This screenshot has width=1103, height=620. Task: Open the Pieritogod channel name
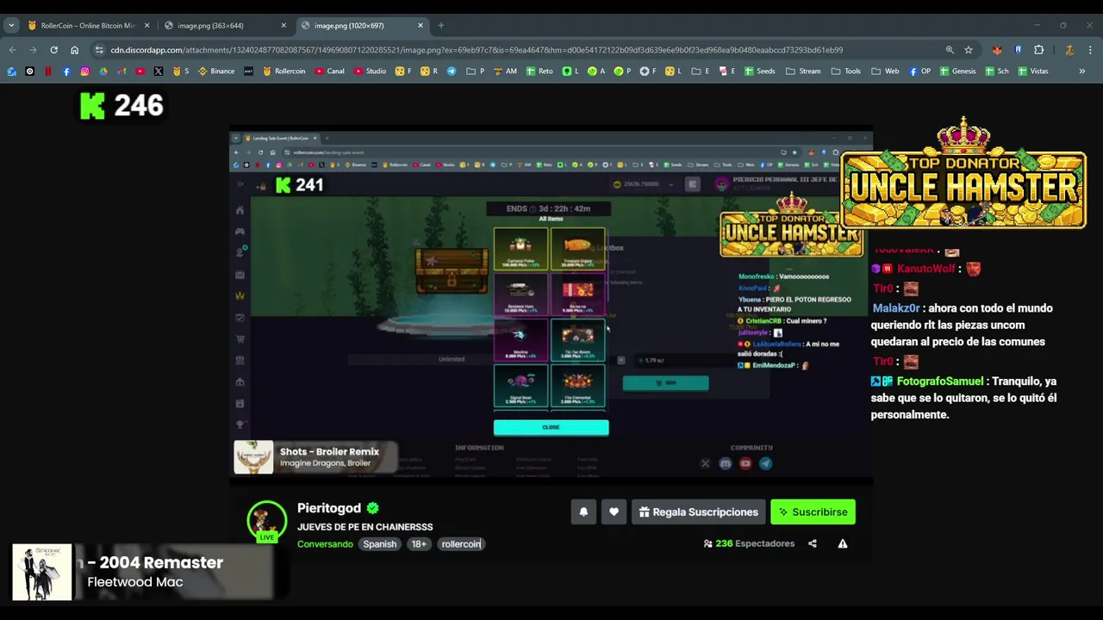(x=329, y=508)
